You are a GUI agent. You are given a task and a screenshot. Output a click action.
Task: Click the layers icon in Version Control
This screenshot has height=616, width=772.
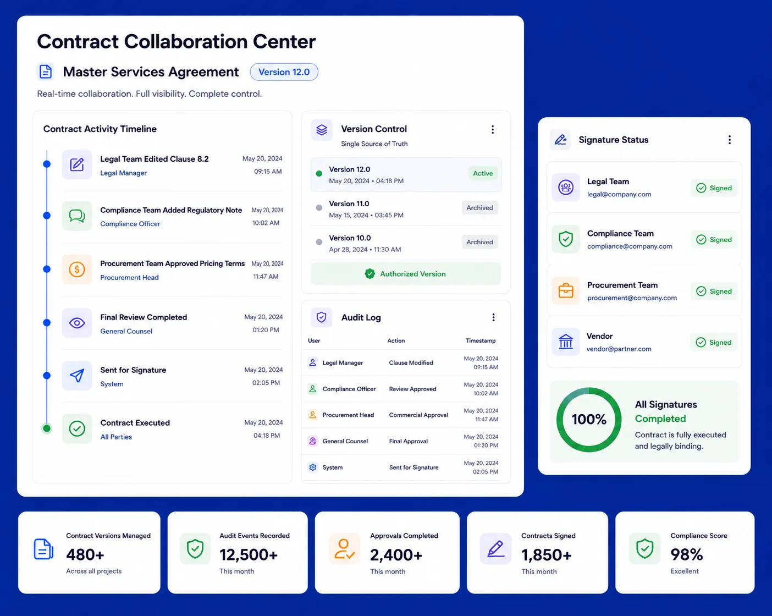[322, 130]
